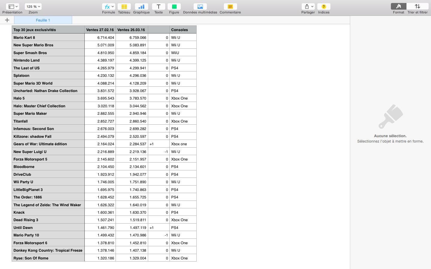Screen dimensions: 431x269
Task: Open Trier et filtrer panel
Action: 418,7
